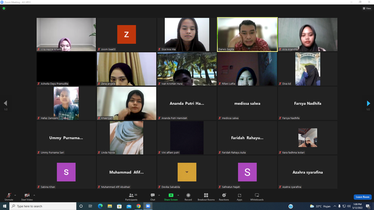Select Rifani Lutfia's video tile
This screenshot has height=210, width=374.
point(247,69)
